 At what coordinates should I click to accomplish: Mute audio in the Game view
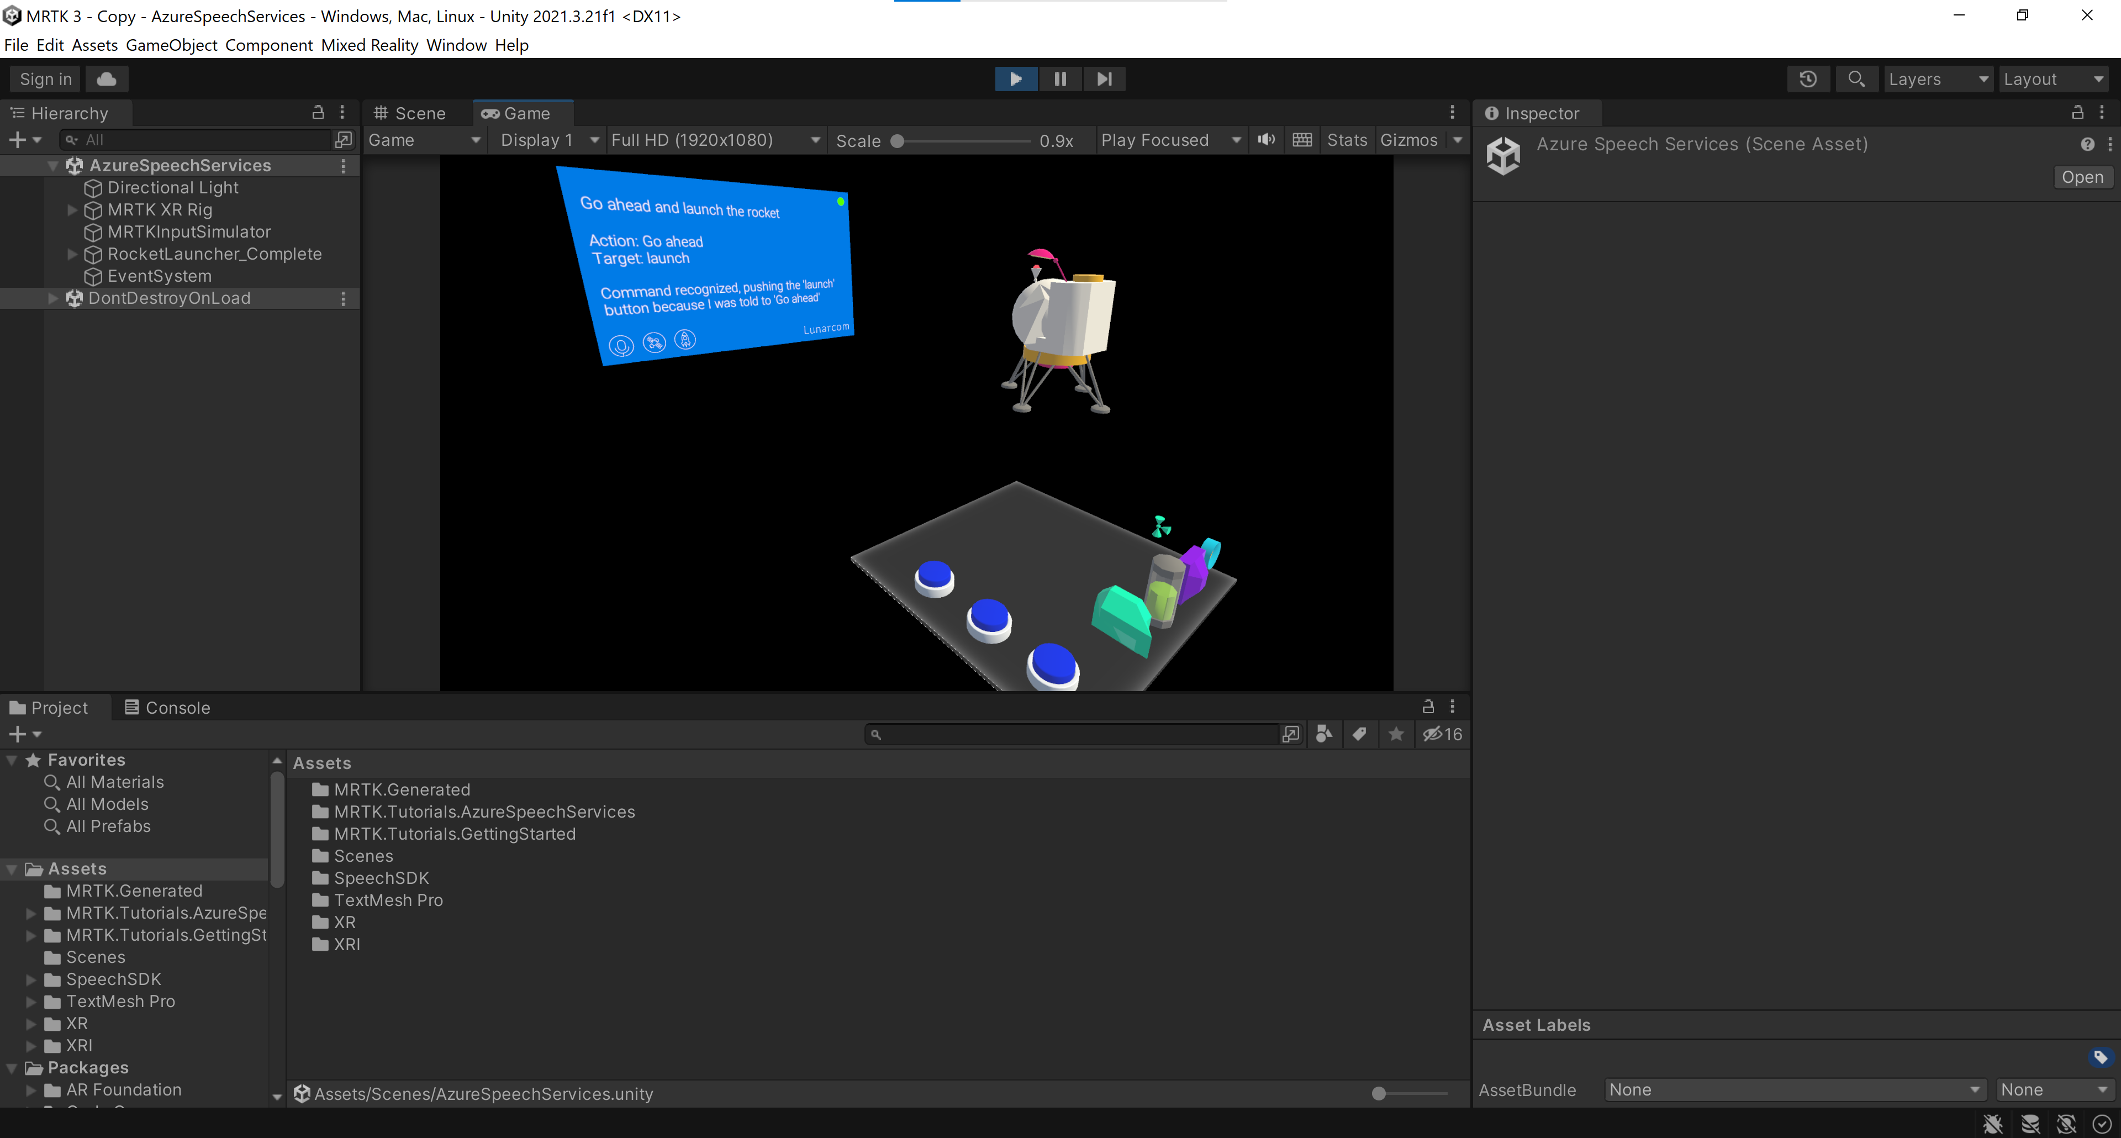1265,139
